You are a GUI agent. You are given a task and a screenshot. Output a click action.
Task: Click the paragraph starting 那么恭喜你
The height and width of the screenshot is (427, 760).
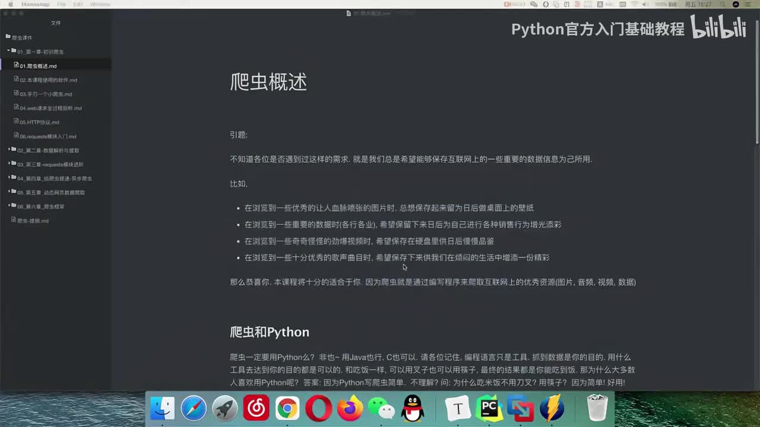[433, 282]
